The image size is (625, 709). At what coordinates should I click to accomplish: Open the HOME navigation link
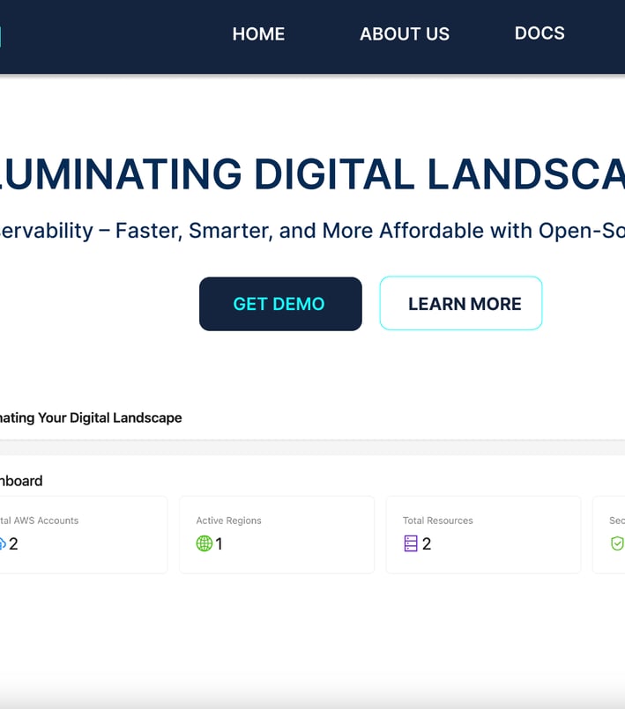[258, 34]
